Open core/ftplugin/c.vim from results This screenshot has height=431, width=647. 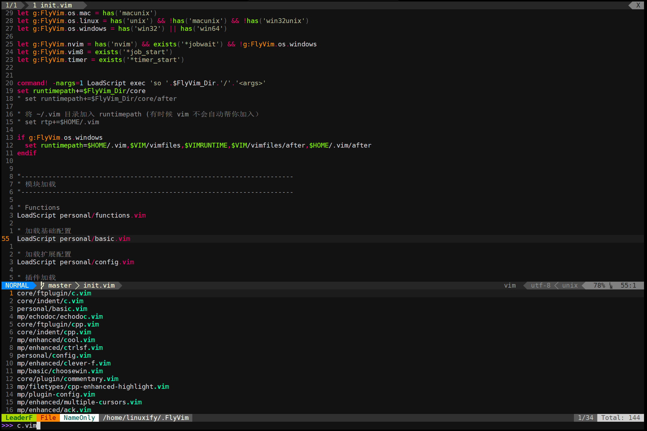pyautogui.click(x=54, y=293)
